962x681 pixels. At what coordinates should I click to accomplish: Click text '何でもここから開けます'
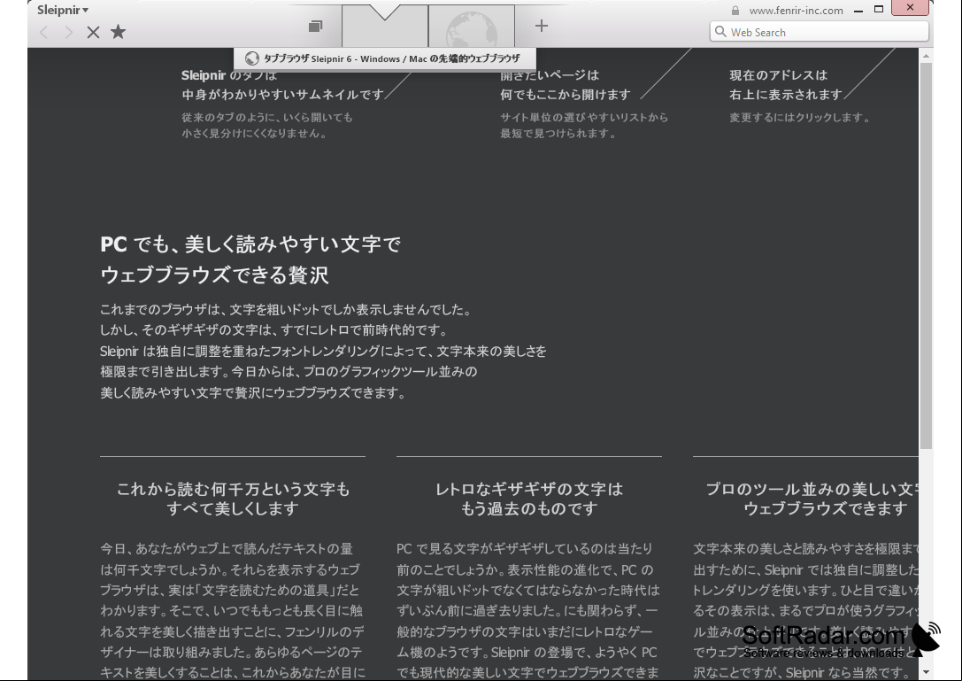click(x=565, y=95)
